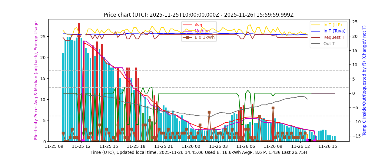Click the black marker near 11-26 12

[x=310, y=140]
